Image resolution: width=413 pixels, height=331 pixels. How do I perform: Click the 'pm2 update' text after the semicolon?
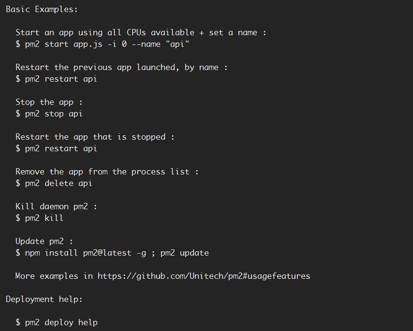pos(185,253)
